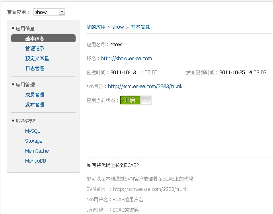
Task: Open the Storage service page
Action: coord(33,141)
